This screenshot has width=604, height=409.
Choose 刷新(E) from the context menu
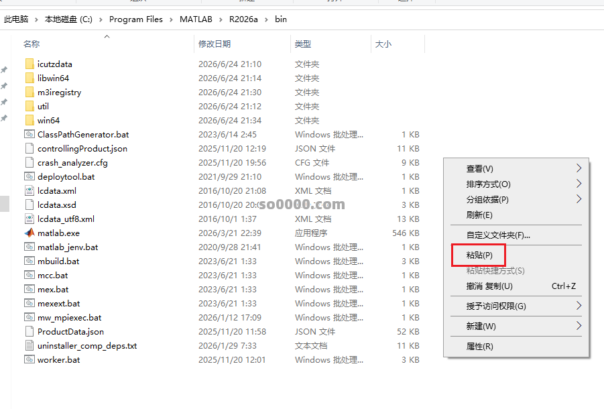tap(516, 215)
